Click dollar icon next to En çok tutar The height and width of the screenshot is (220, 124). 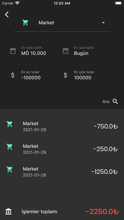tap(65, 75)
